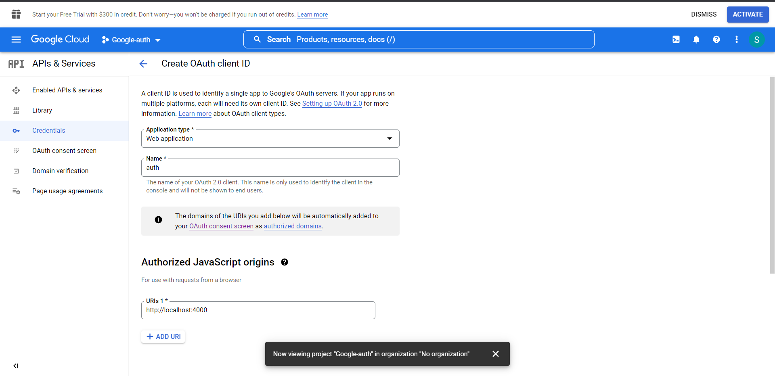Open Enabled APIs & services page
The width and height of the screenshot is (775, 376).
pyautogui.click(x=67, y=90)
